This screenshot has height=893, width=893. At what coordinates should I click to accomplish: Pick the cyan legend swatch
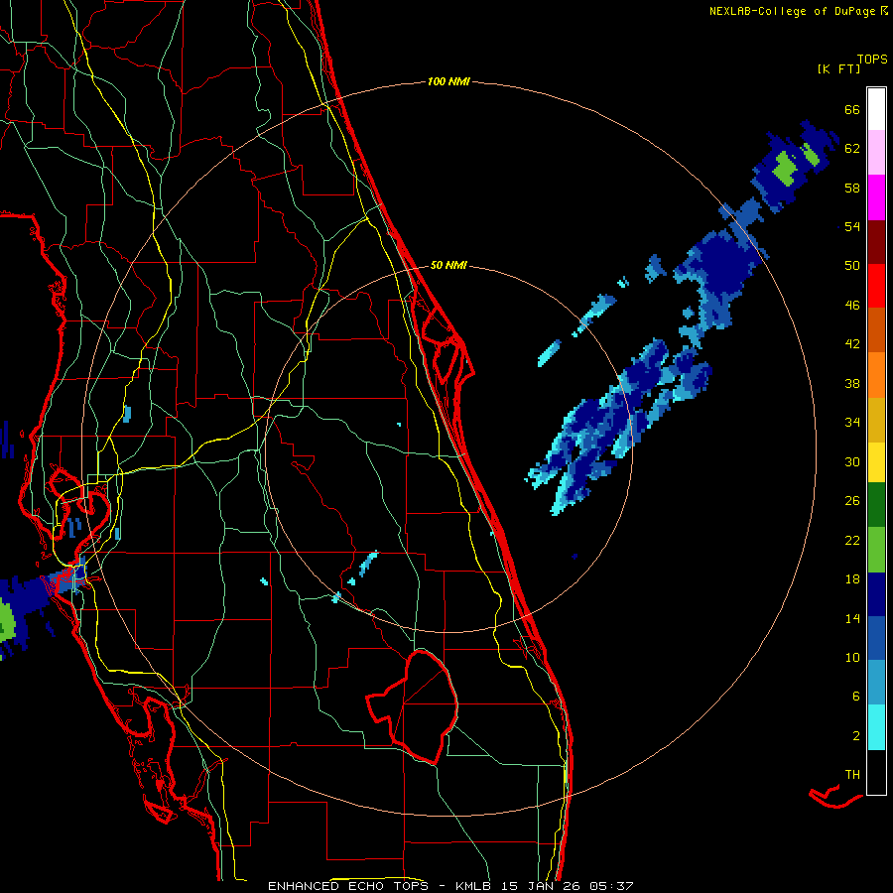[x=876, y=727]
